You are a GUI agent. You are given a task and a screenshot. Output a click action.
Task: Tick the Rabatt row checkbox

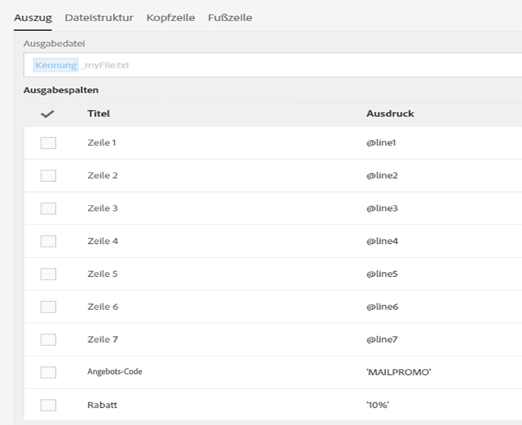pos(48,406)
